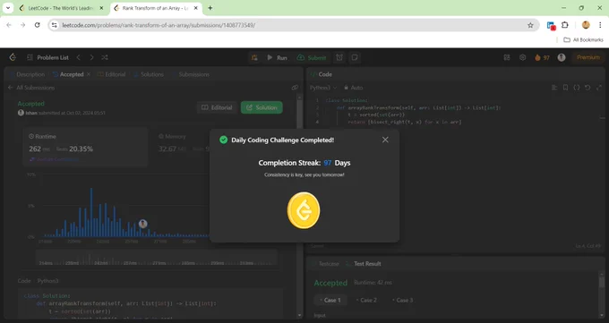609x323 pixels.
Task: Click the gold LeetCoin in the popup
Action: (304, 210)
